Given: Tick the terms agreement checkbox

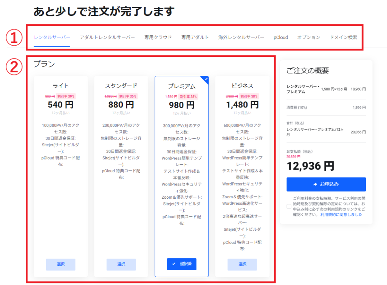Looking at the screenshot, I should click(x=289, y=206).
